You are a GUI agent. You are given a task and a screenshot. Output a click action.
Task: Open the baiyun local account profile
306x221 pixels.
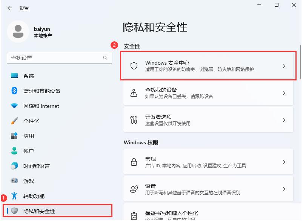tap(30, 32)
